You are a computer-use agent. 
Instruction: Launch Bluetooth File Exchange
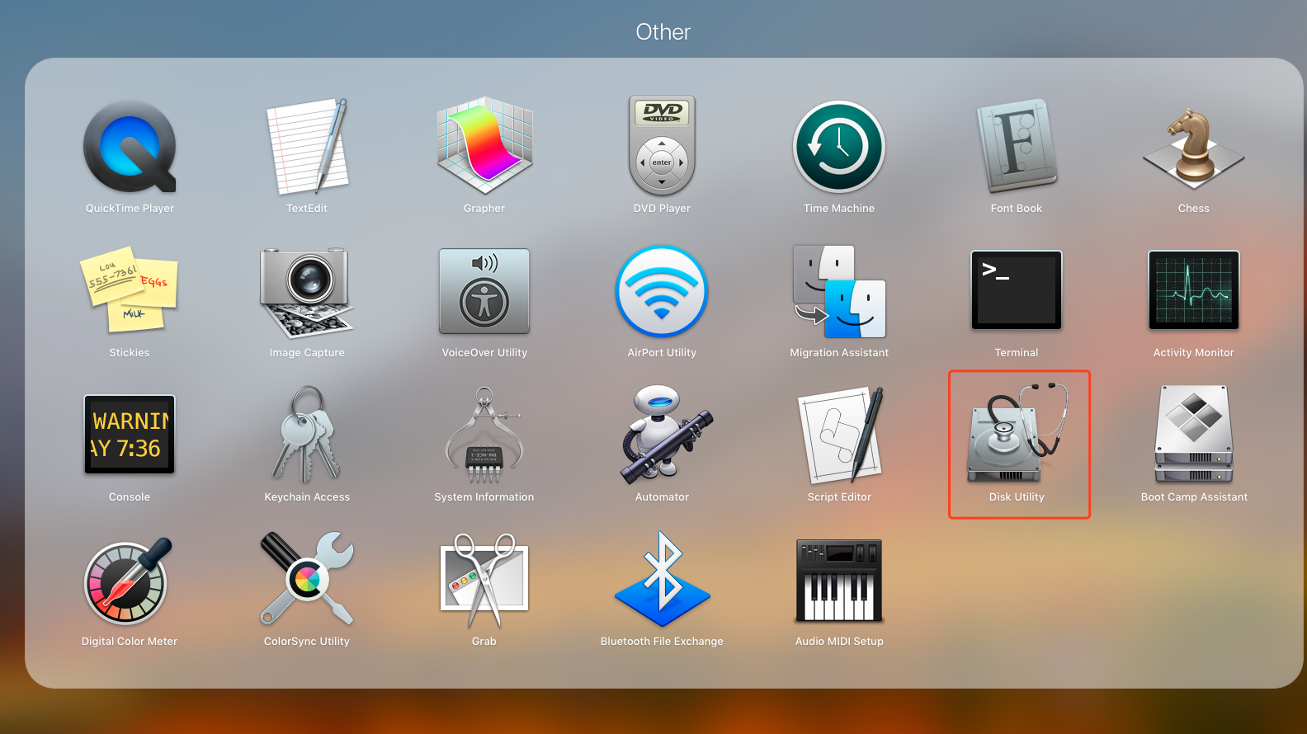tap(662, 580)
